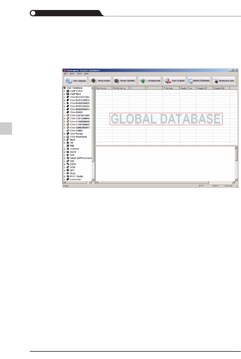Viewport: 241px width, 359px height.
Task: Expand the Chip-C2012(0805) node
Action: pyautogui.click(x=65, y=118)
